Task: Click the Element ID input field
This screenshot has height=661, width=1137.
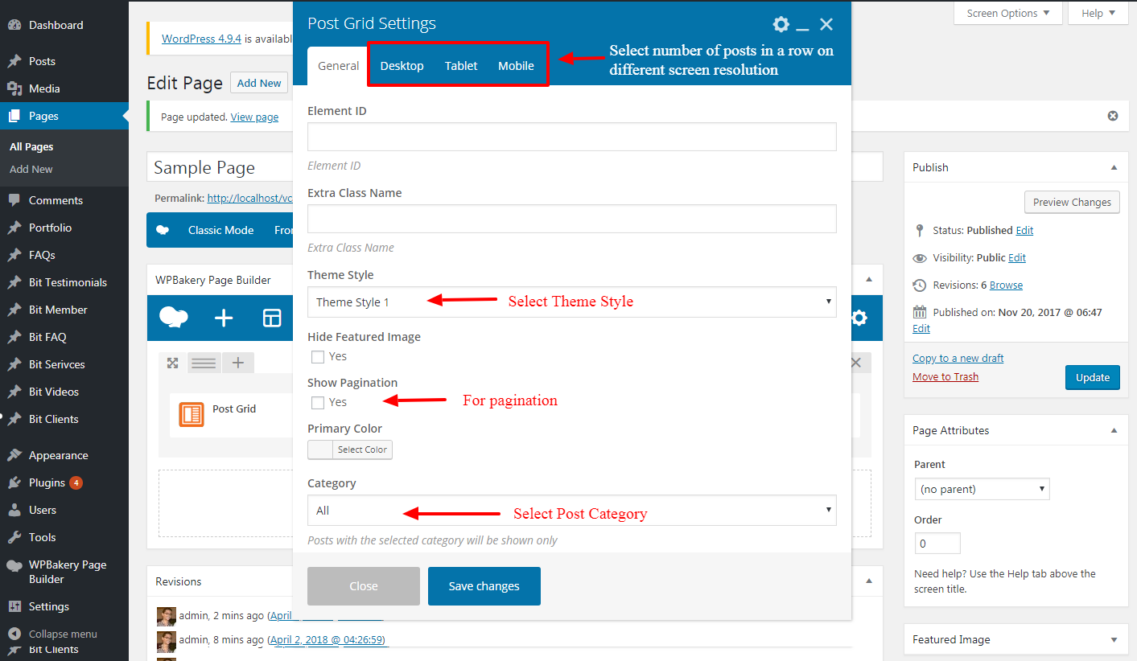Action: coord(571,137)
